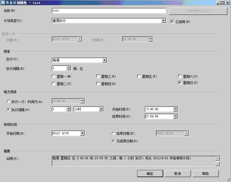The width and height of the screenshot is (231, 182).
Task: Click the 名称 text field containing test
Action: (109, 11)
